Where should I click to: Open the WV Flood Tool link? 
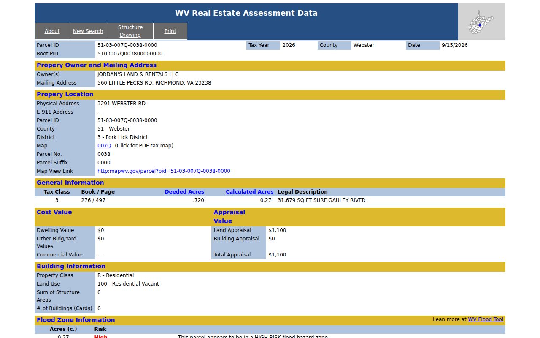coord(486,319)
